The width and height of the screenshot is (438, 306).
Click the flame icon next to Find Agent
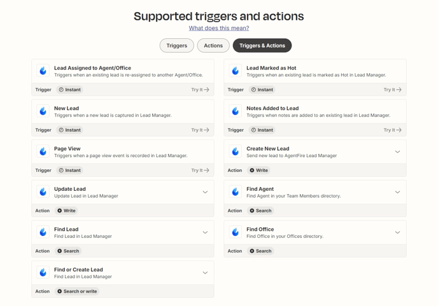tap(235, 192)
